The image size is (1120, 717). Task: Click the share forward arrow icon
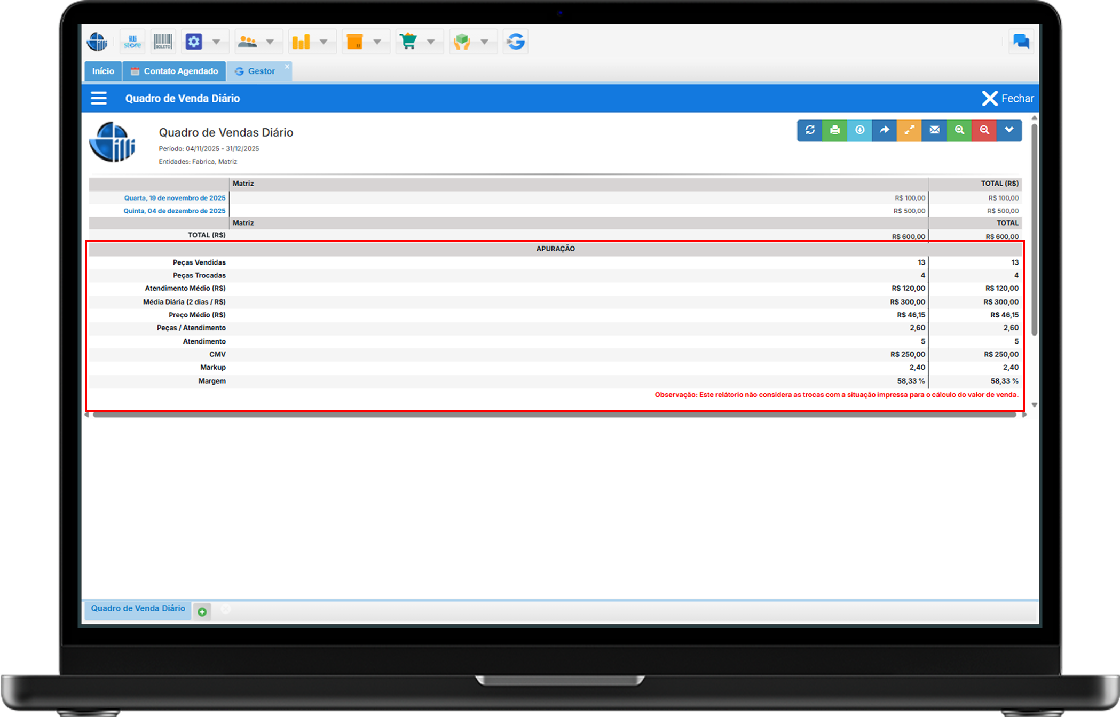[x=885, y=130]
